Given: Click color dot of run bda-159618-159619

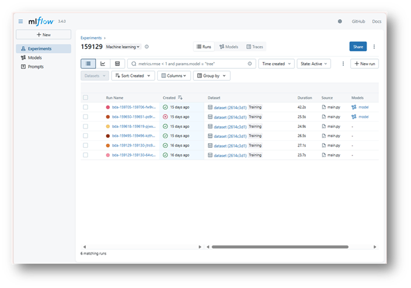Looking at the screenshot, I should pyautogui.click(x=108, y=126).
